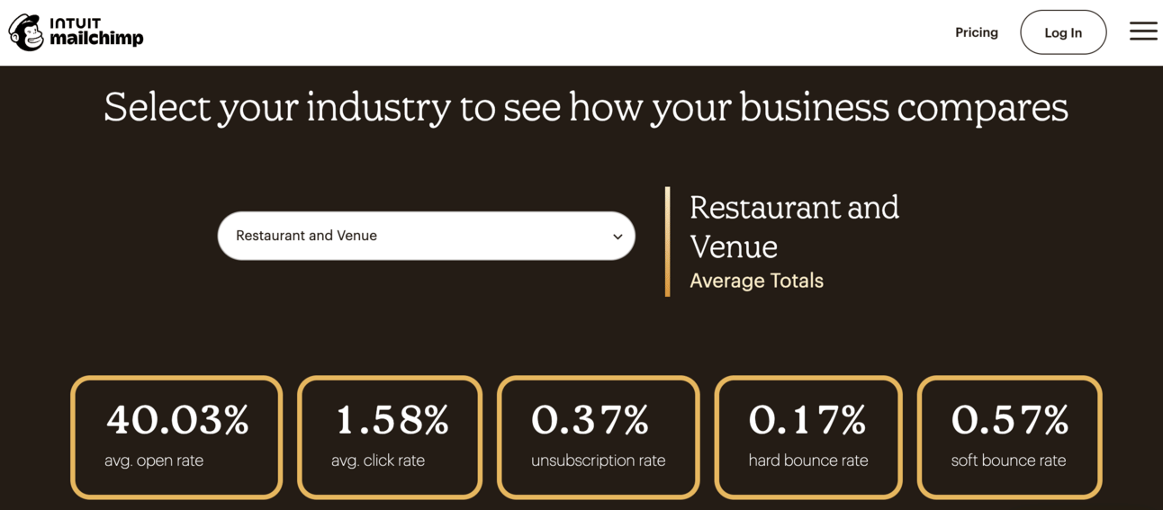Image resolution: width=1163 pixels, height=510 pixels.
Task: Click the 1.58% click rate figure
Action: [392, 420]
